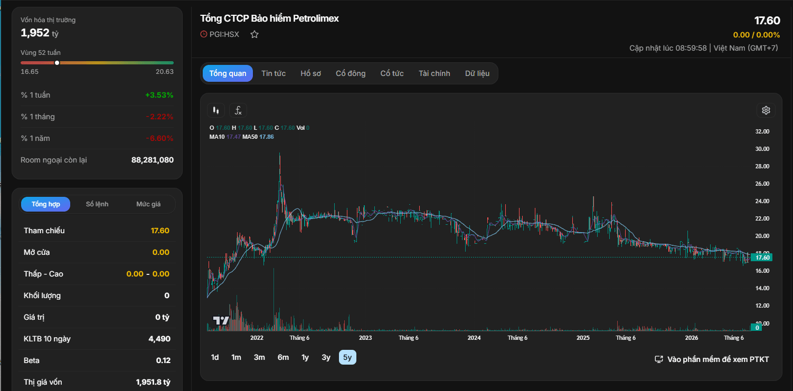Open the Tin tức tab
Screen dimensions: 793x391
click(273, 73)
